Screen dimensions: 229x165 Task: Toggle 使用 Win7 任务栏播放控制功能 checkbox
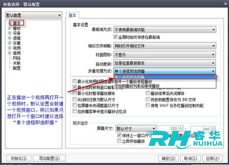pyautogui.click(x=148, y=105)
